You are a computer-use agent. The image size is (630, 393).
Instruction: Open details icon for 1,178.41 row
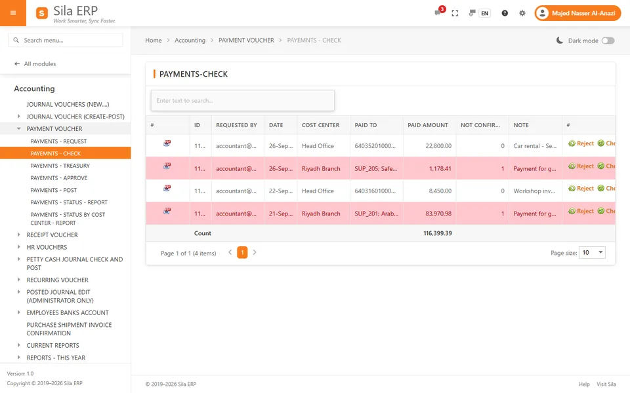[167, 166]
